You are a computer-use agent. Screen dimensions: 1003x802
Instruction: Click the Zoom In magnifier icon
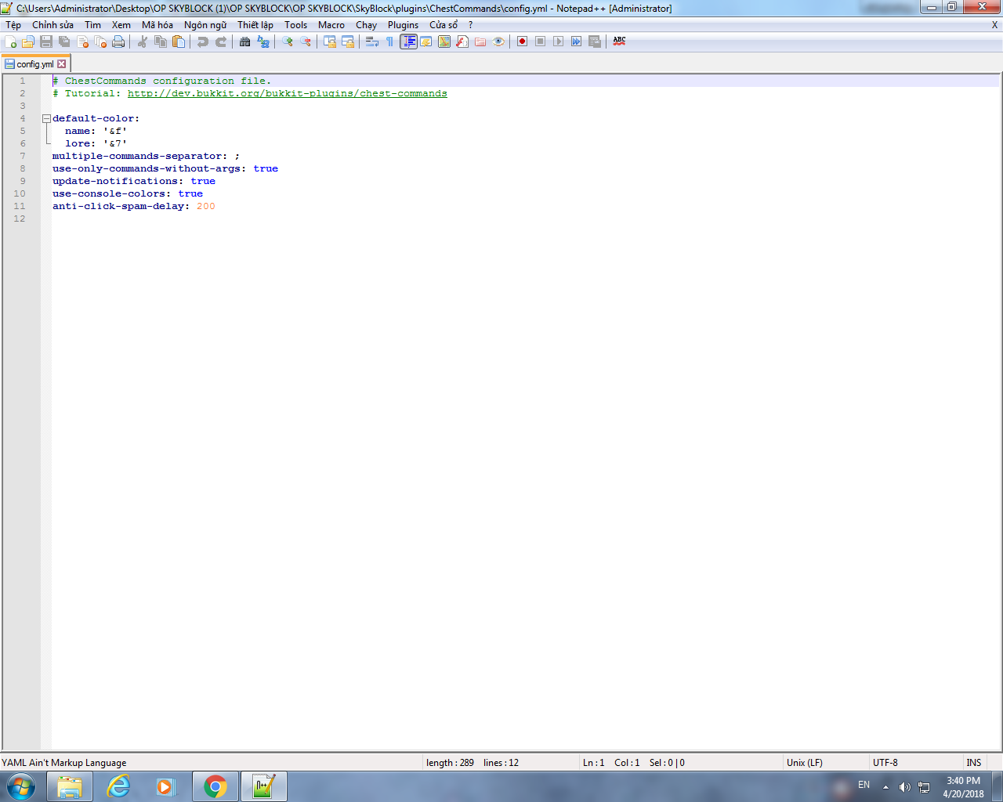coord(288,42)
